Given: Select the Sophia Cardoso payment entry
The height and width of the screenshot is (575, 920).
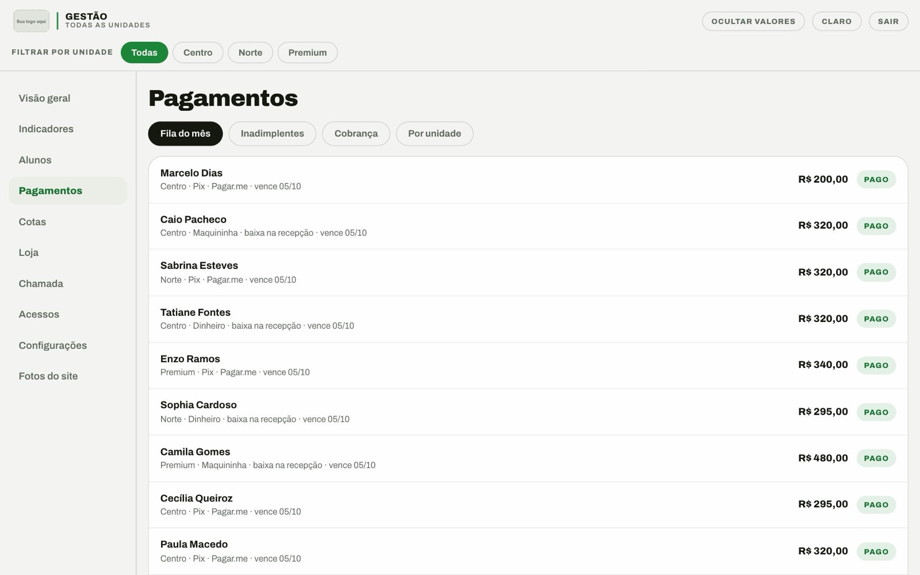Looking at the screenshot, I should coord(528,412).
